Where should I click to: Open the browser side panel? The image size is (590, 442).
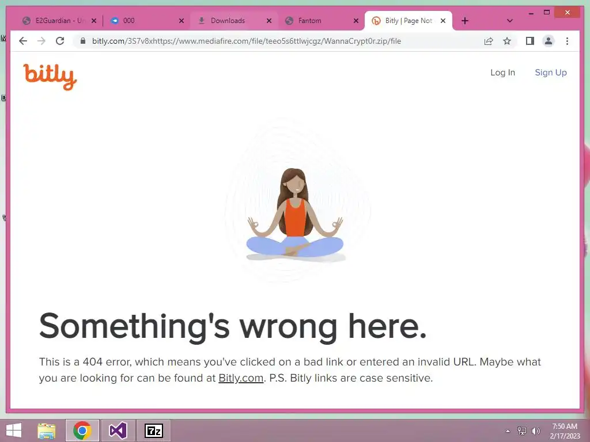(530, 41)
